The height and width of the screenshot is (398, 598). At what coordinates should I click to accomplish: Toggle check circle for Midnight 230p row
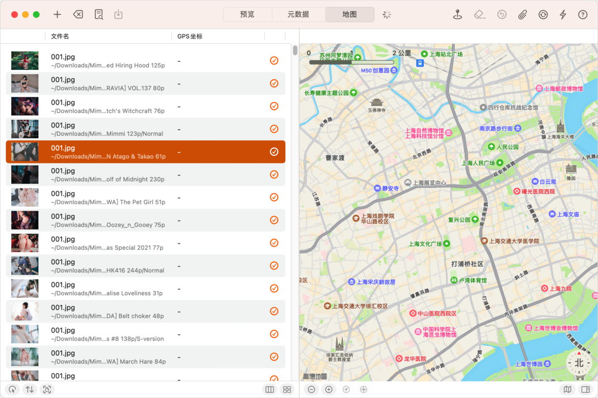(x=274, y=175)
